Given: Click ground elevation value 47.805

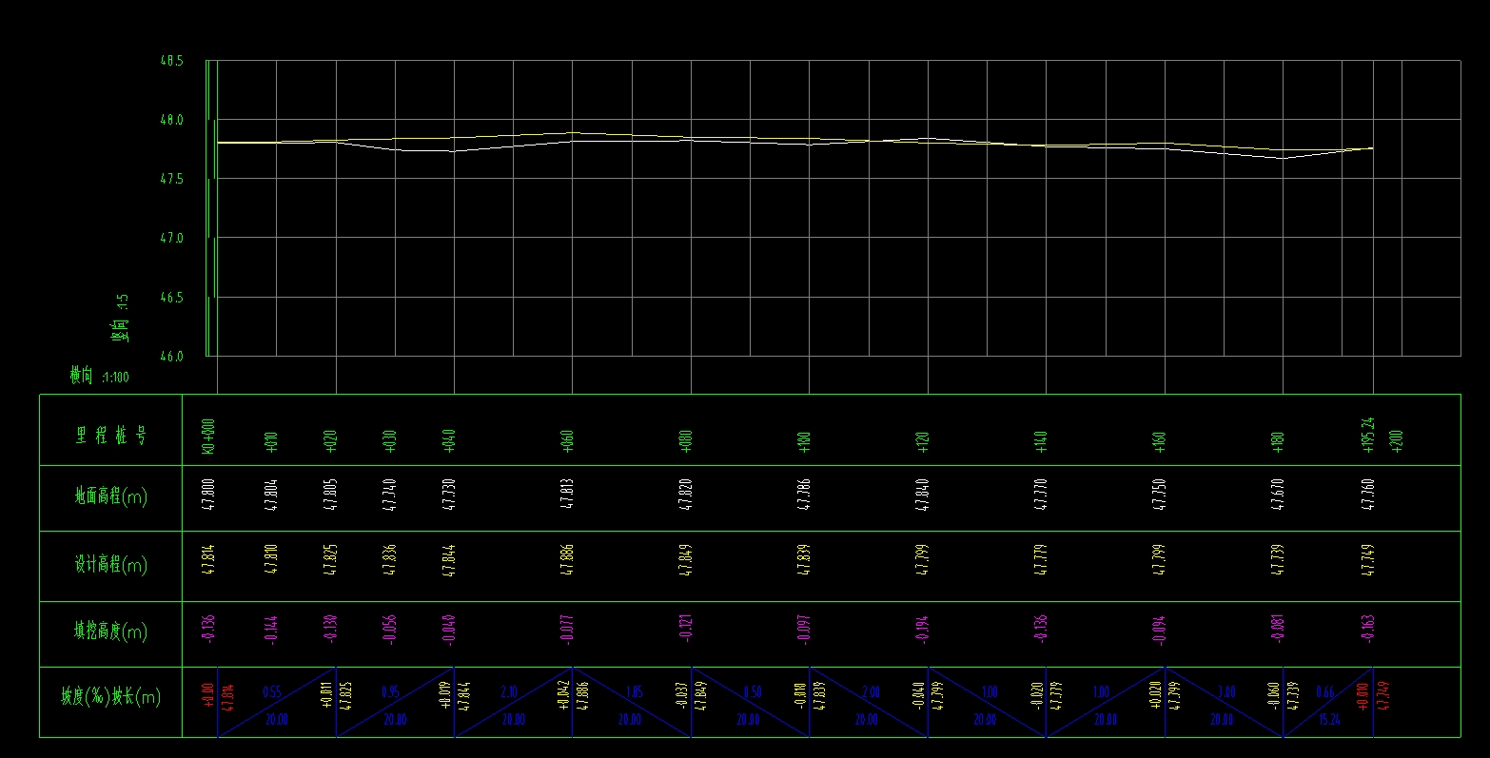Looking at the screenshot, I should coord(330,496).
